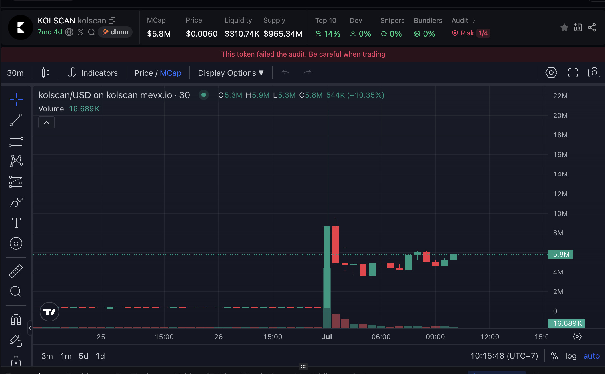The width and height of the screenshot is (605, 374).
Task: Click the 16.689K volume axis label
Action: [567, 323]
